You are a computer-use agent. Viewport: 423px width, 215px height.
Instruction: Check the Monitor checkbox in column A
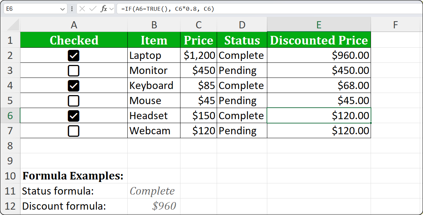(x=73, y=70)
